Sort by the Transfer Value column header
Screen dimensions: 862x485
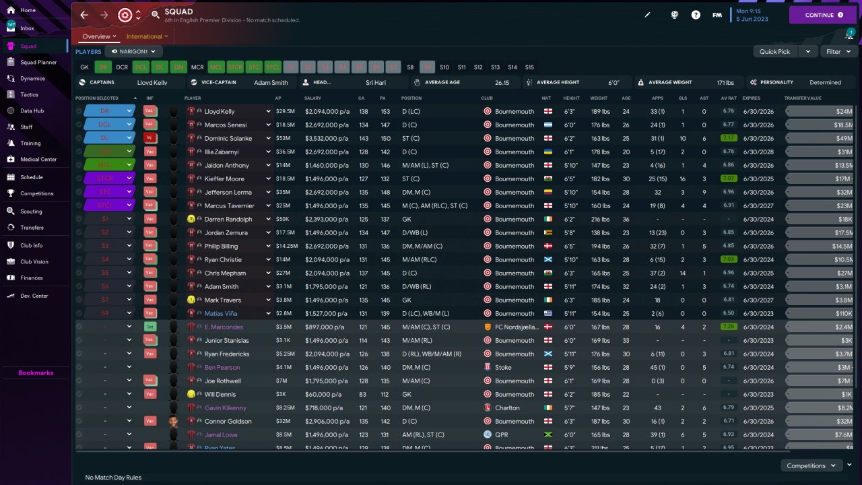802,98
